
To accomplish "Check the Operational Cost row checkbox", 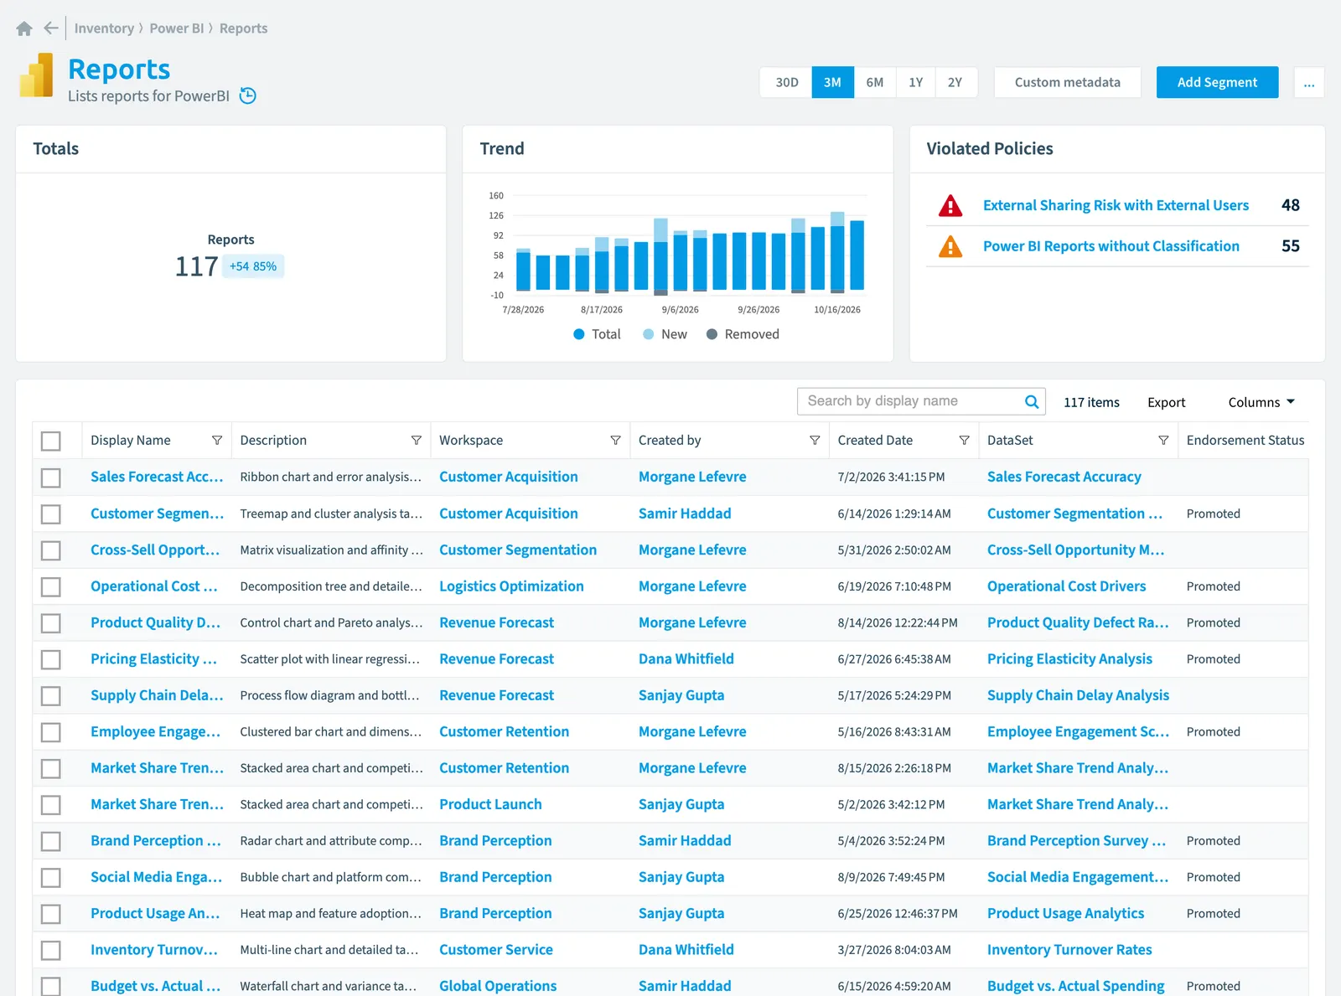I will 51,586.
